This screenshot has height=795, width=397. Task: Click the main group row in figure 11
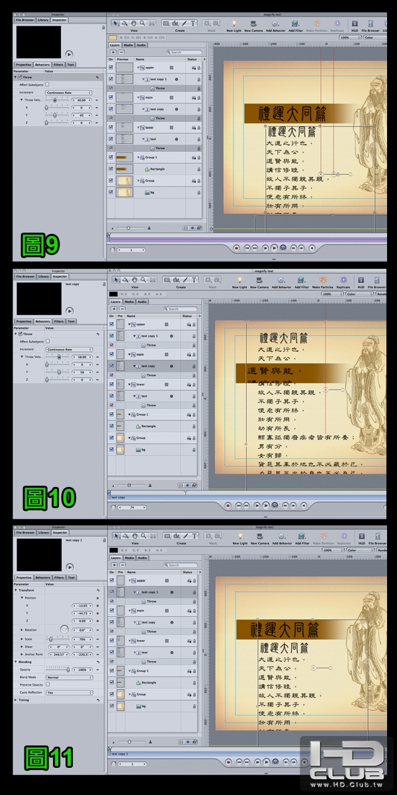click(153, 611)
